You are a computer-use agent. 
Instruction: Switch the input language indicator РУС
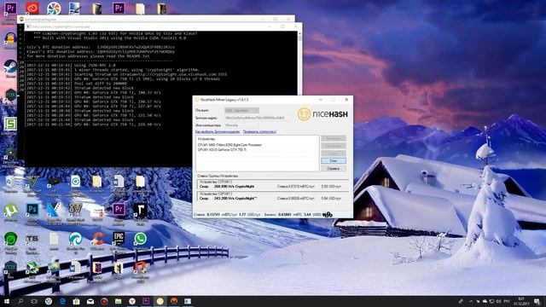point(507,301)
